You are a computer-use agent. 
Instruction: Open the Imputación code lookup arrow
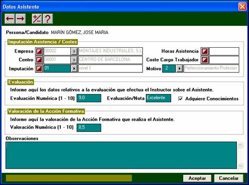(x=74, y=69)
